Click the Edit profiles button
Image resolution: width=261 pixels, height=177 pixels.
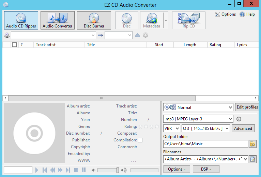click(247, 107)
